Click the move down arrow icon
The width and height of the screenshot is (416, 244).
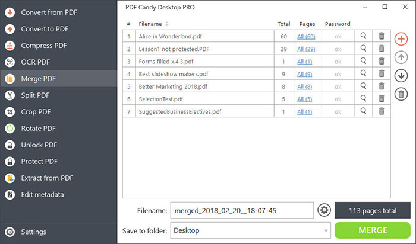tap(401, 76)
